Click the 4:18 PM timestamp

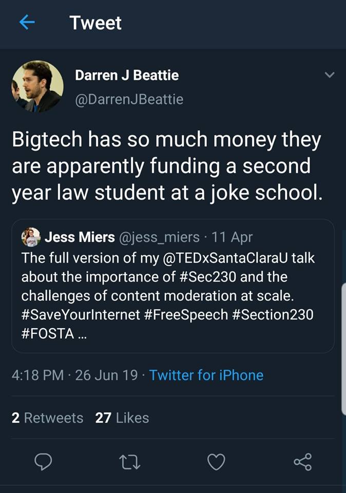click(40, 375)
